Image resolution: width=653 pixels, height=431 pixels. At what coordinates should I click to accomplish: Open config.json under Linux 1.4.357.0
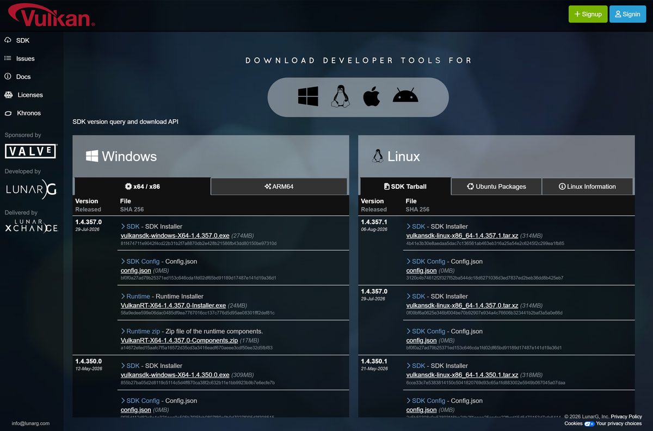[x=421, y=341]
